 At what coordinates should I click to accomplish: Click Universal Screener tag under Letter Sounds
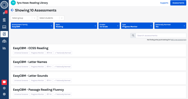point(21,80)
